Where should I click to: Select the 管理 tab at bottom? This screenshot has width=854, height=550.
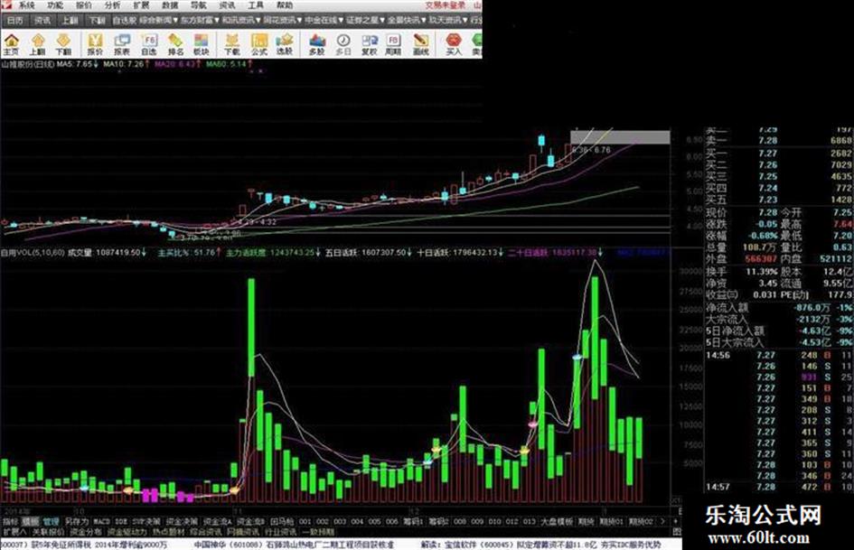tap(52, 522)
